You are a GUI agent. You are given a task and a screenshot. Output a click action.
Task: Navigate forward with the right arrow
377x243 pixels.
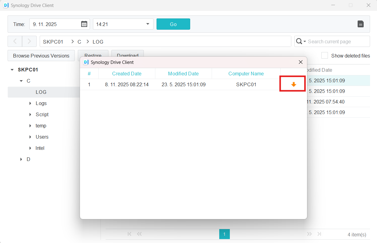(x=29, y=41)
